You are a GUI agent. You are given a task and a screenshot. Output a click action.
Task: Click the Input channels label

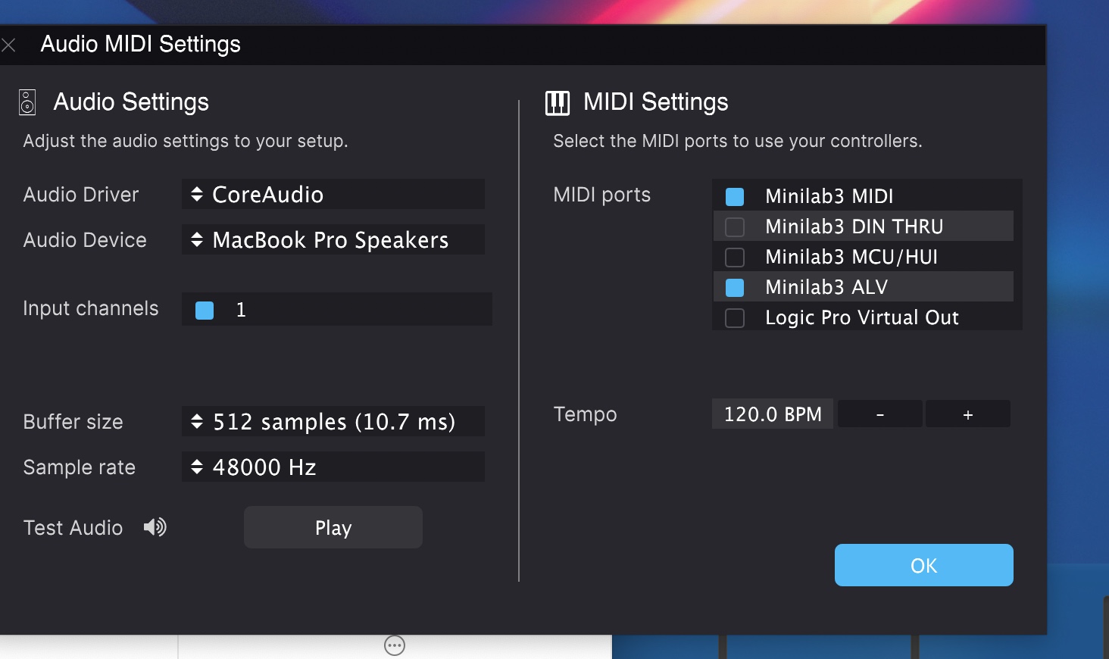91,308
